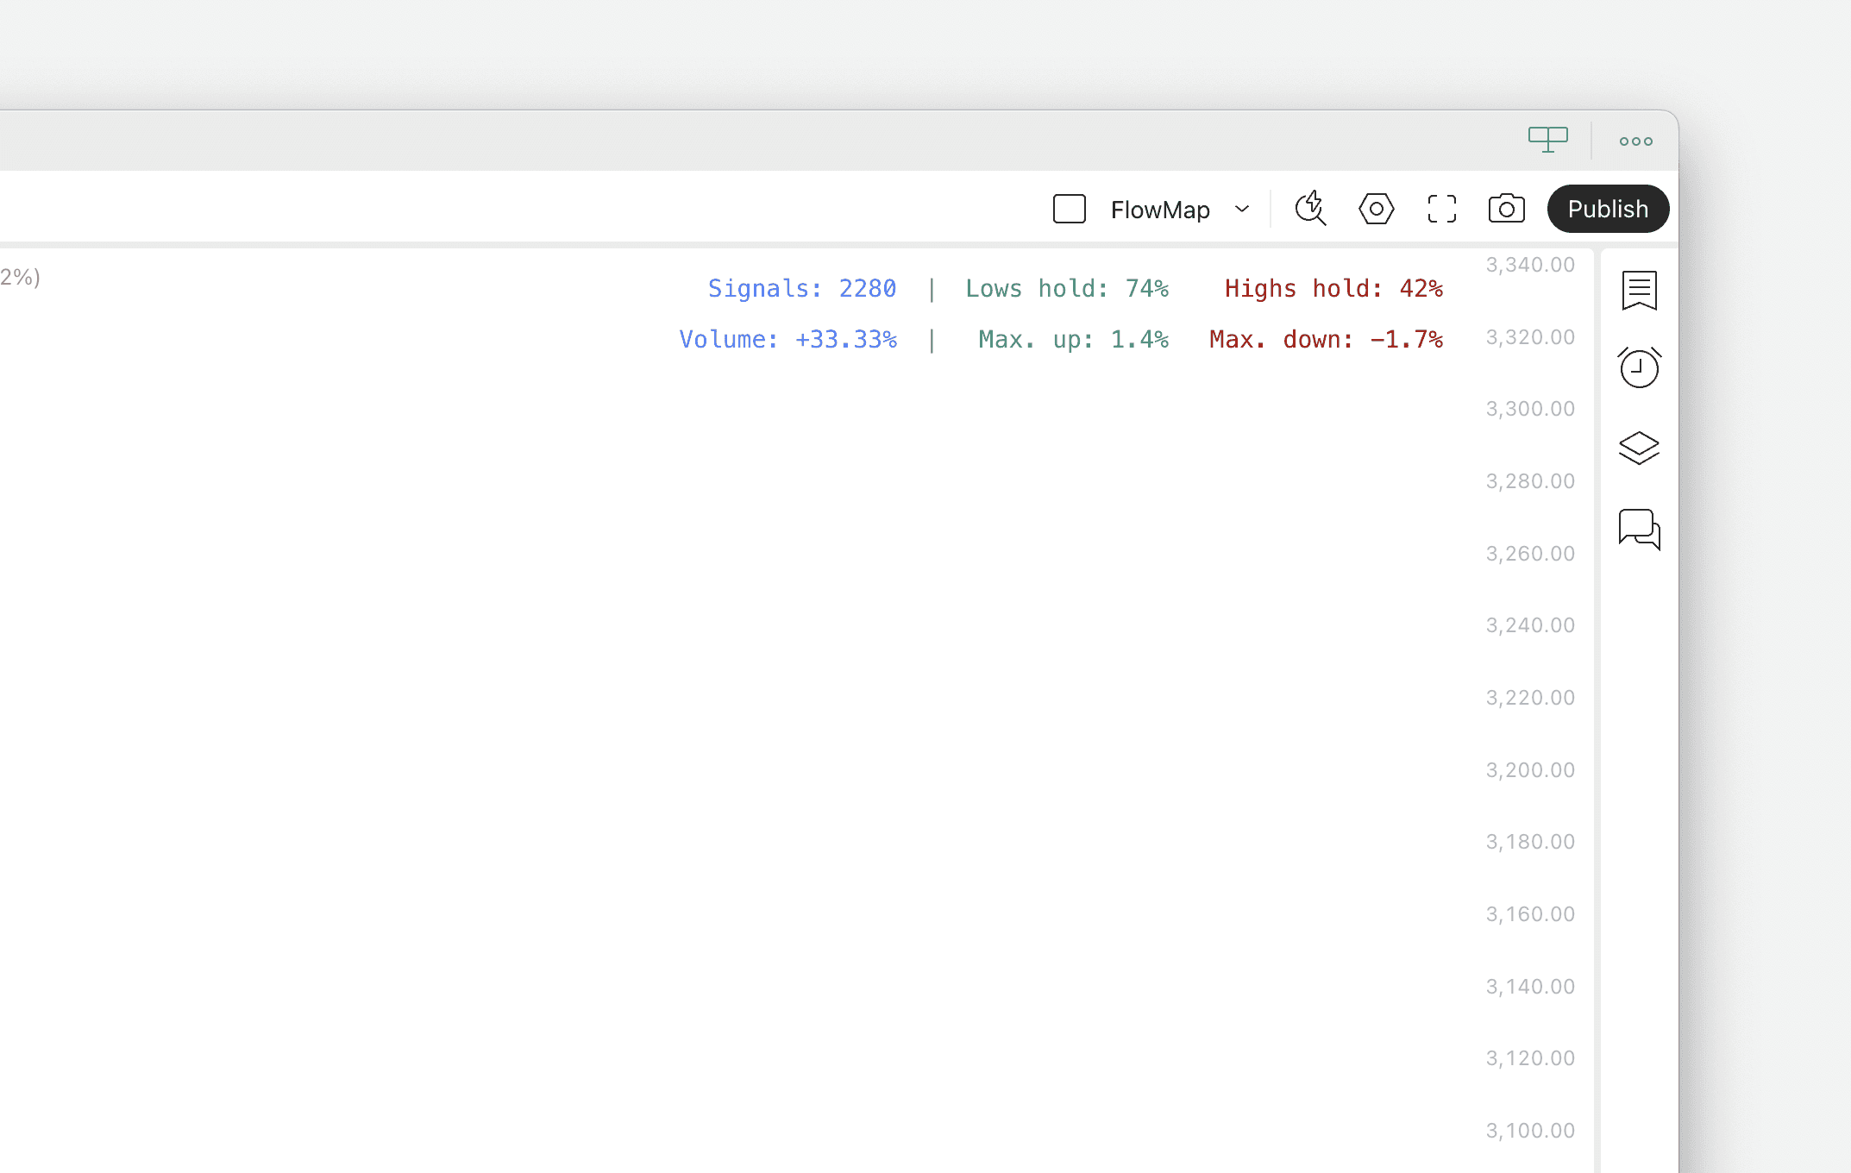The height and width of the screenshot is (1173, 1851).
Task: Click the Signals: 2280 stat
Action: click(801, 288)
